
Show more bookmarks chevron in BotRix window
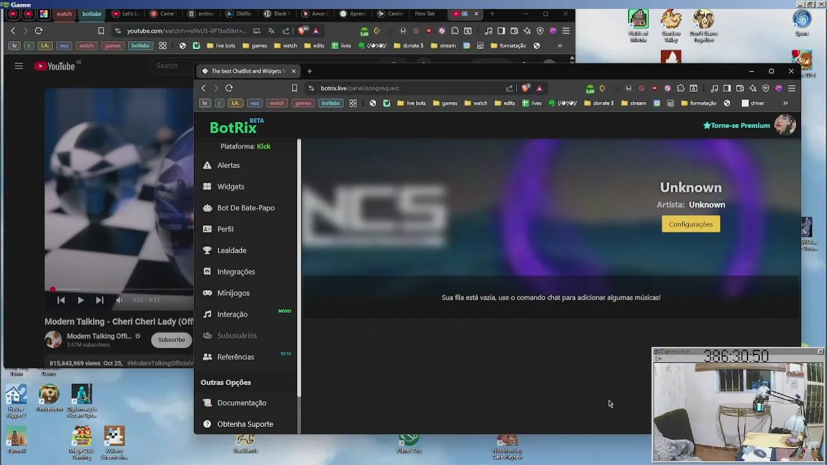click(x=786, y=103)
